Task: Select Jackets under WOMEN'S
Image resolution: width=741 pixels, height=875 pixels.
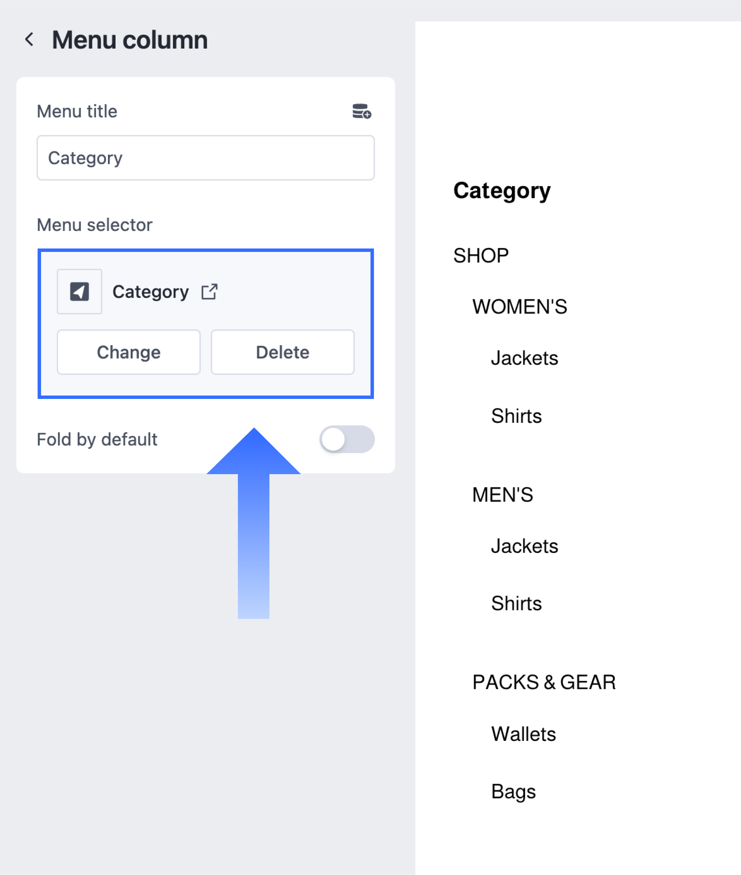Action: (524, 358)
